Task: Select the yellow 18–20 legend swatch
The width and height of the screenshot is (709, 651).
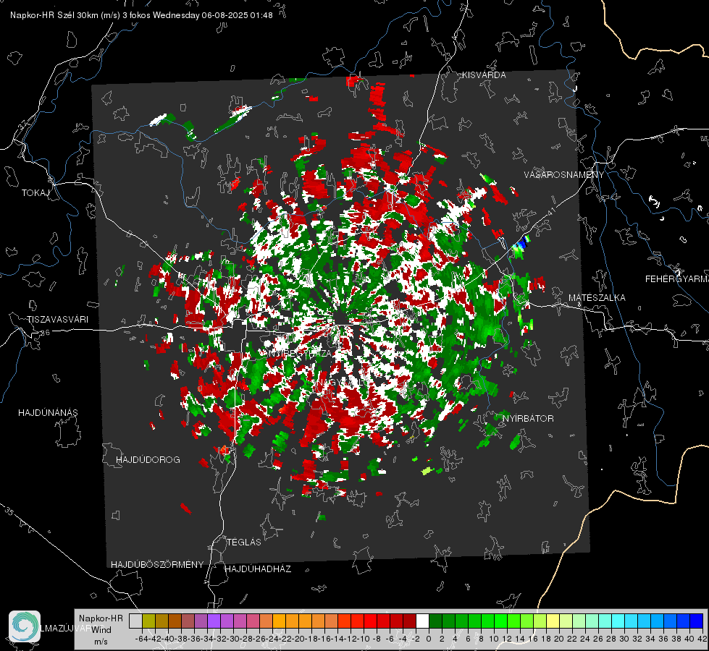Action: coord(553,621)
